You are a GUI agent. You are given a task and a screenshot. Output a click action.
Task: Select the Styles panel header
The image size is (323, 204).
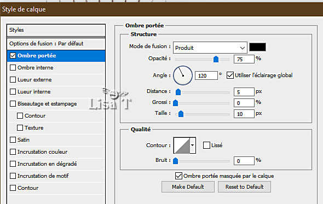point(56,30)
